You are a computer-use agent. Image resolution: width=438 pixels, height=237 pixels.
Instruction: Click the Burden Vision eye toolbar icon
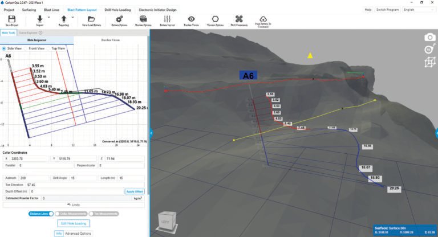point(192,19)
